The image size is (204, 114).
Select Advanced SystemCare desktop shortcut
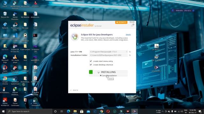15,80
